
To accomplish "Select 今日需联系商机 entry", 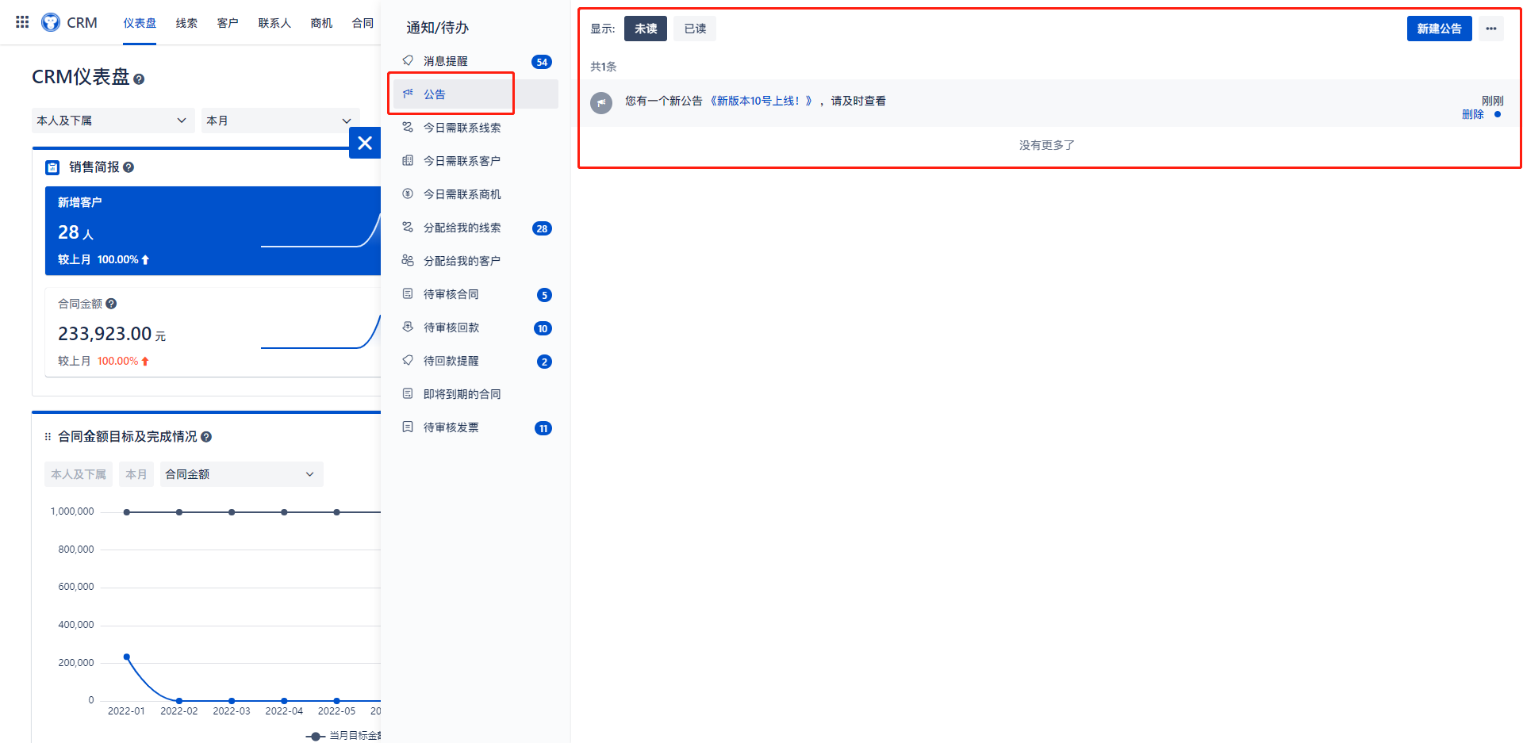I will coord(476,193).
